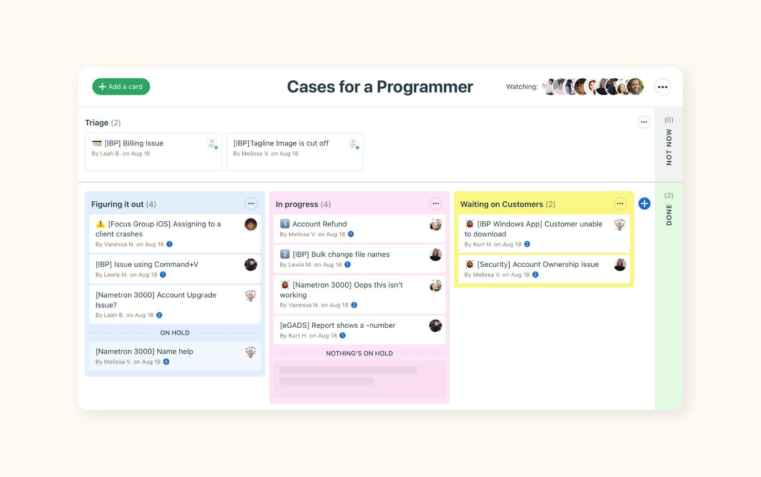Click assignee avatar on Bulk change card

tap(435, 255)
